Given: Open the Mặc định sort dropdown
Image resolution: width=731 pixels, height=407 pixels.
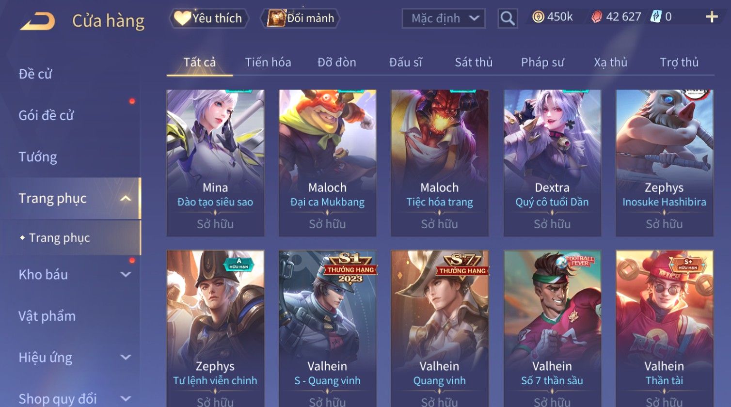Looking at the screenshot, I should 444,18.
